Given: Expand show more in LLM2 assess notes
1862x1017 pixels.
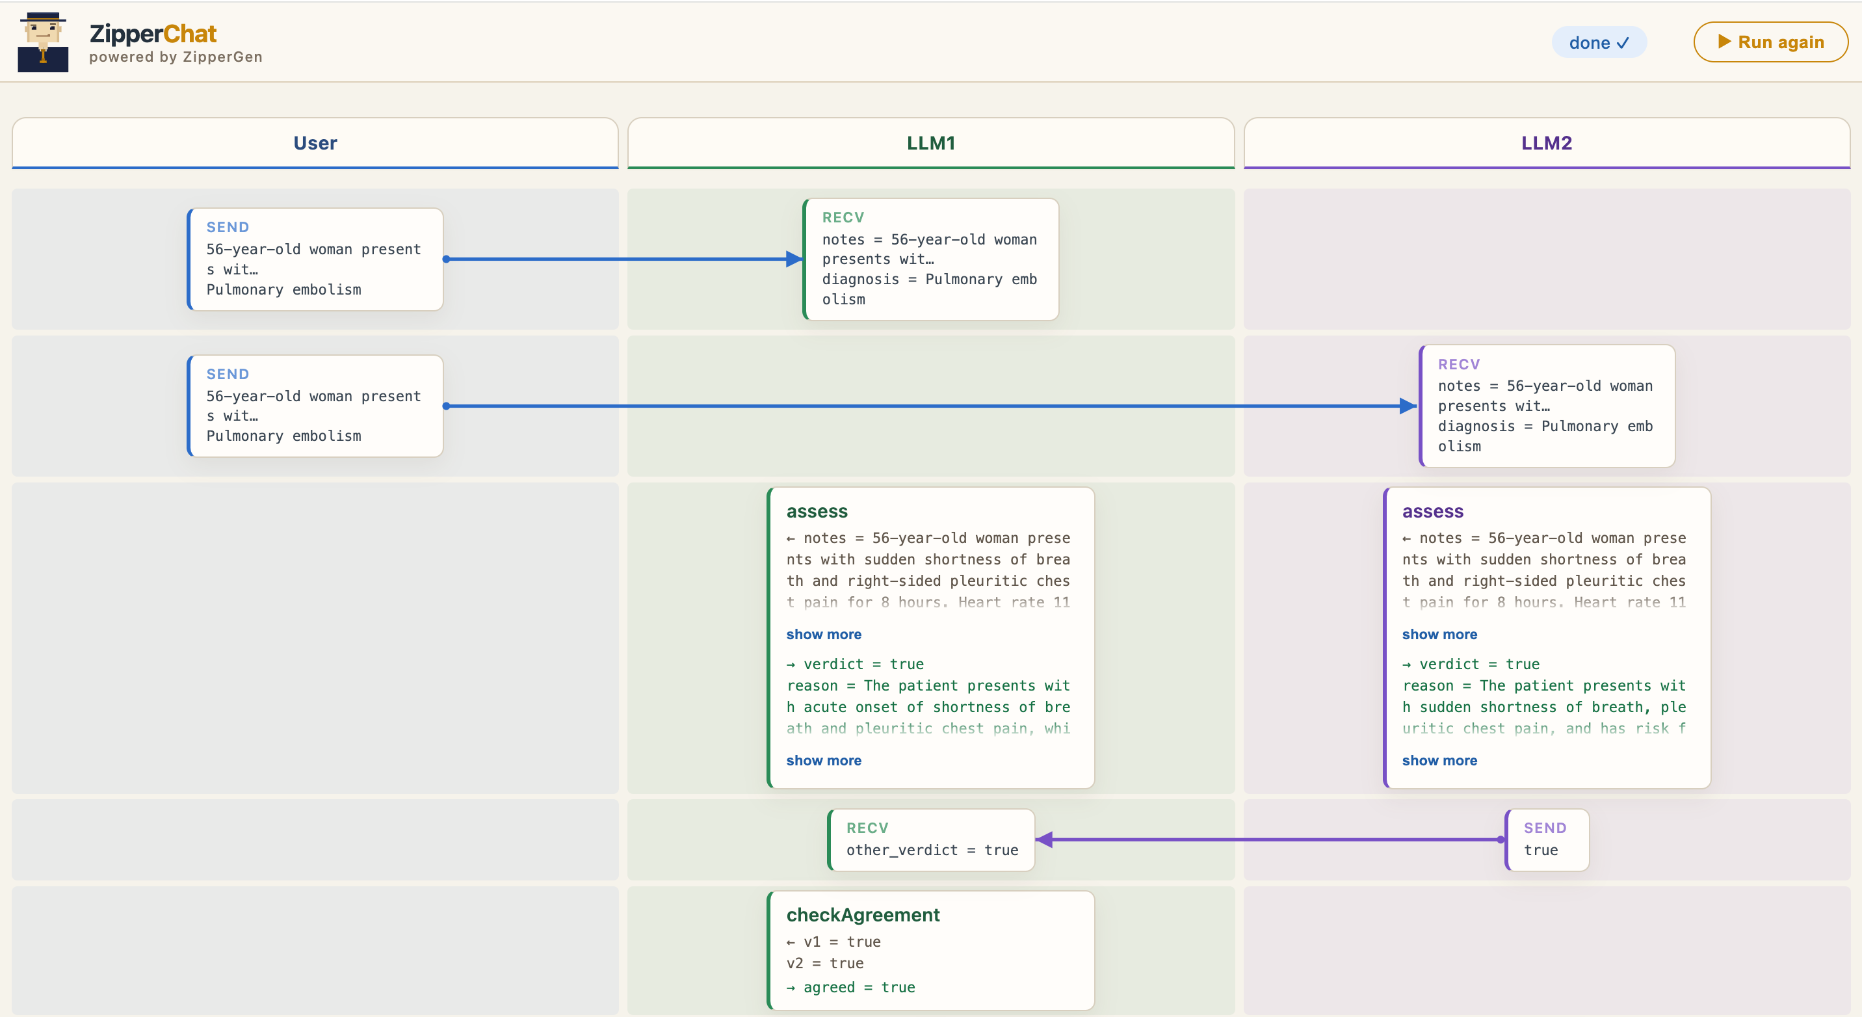Looking at the screenshot, I should [1439, 635].
